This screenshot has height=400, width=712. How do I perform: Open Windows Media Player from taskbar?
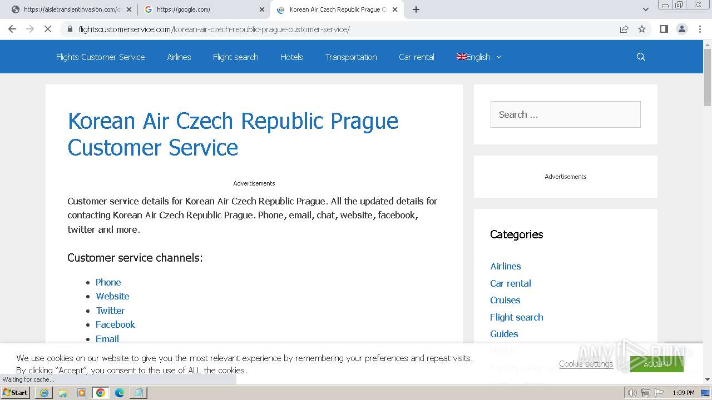(82, 393)
